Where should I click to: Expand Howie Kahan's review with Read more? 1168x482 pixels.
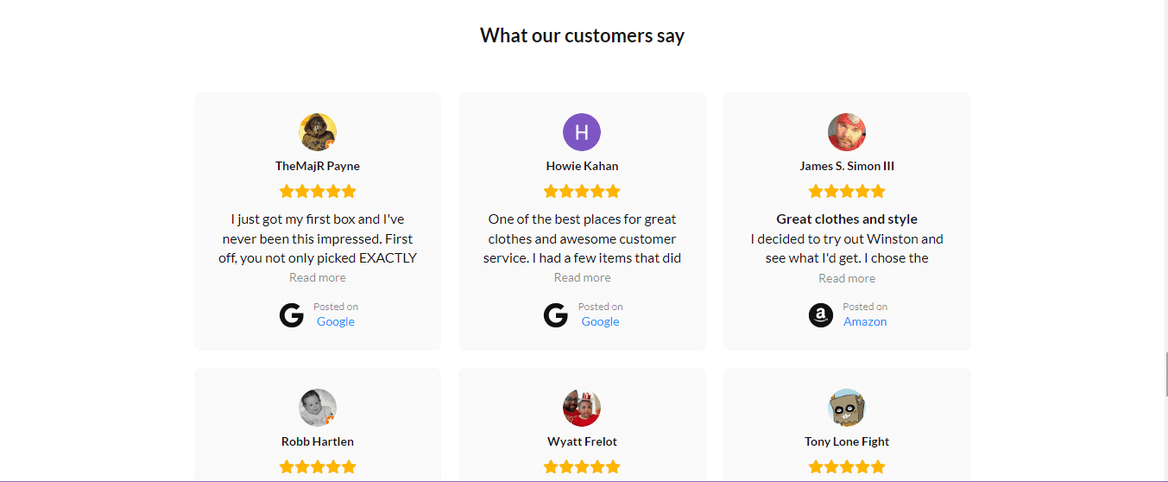click(x=582, y=277)
